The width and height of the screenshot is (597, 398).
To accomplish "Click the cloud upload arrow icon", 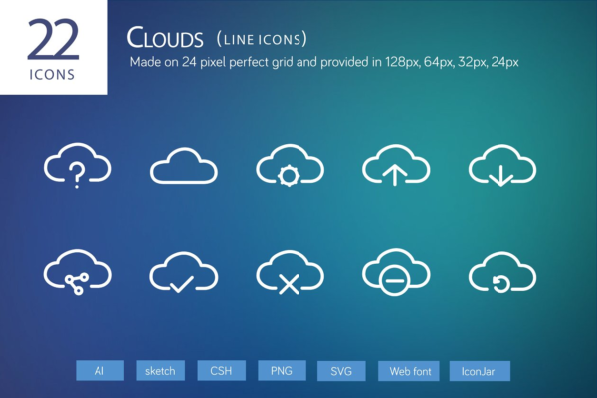I will point(394,164).
